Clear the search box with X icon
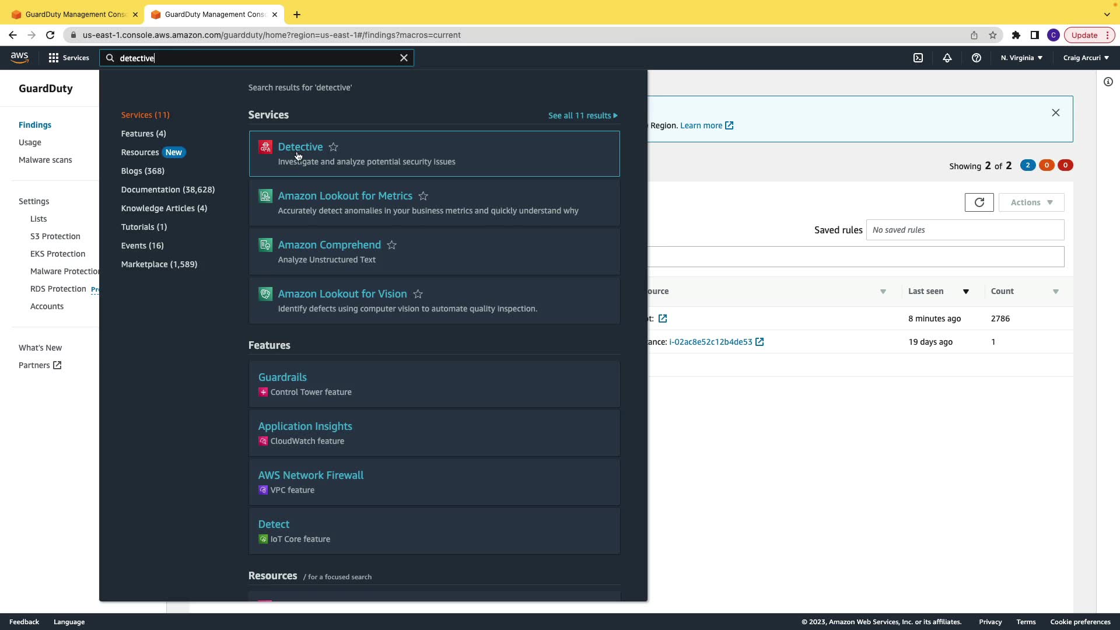Image resolution: width=1120 pixels, height=630 pixels. [x=404, y=58]
